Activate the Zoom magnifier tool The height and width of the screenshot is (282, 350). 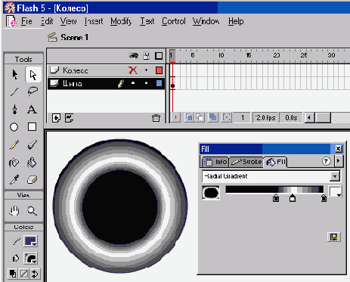click(x=32, y=211)
